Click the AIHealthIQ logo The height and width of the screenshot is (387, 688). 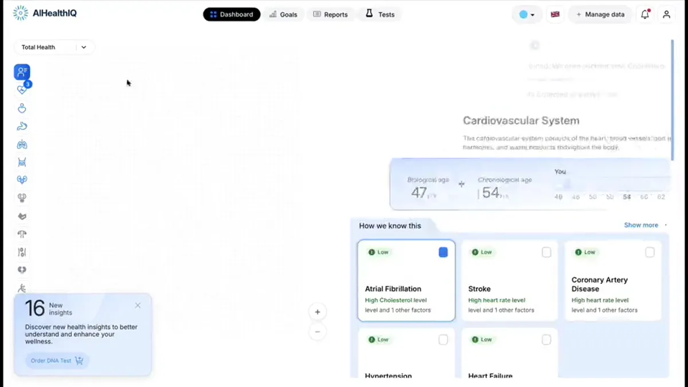click(45, 13)
